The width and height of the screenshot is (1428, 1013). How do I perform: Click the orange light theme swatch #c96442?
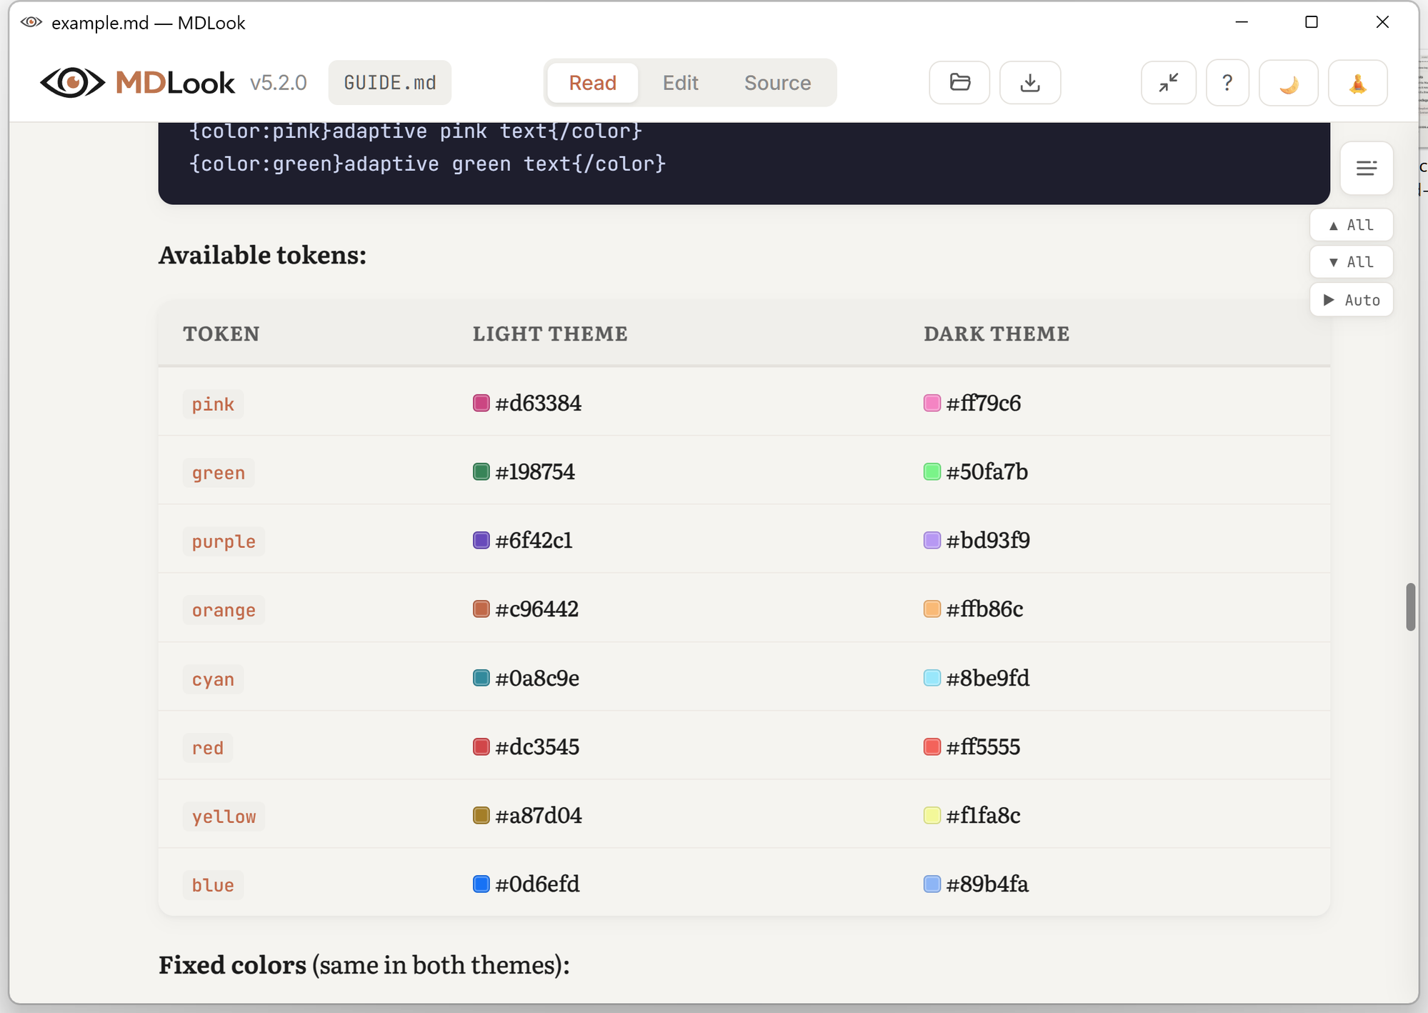[481, 609]
